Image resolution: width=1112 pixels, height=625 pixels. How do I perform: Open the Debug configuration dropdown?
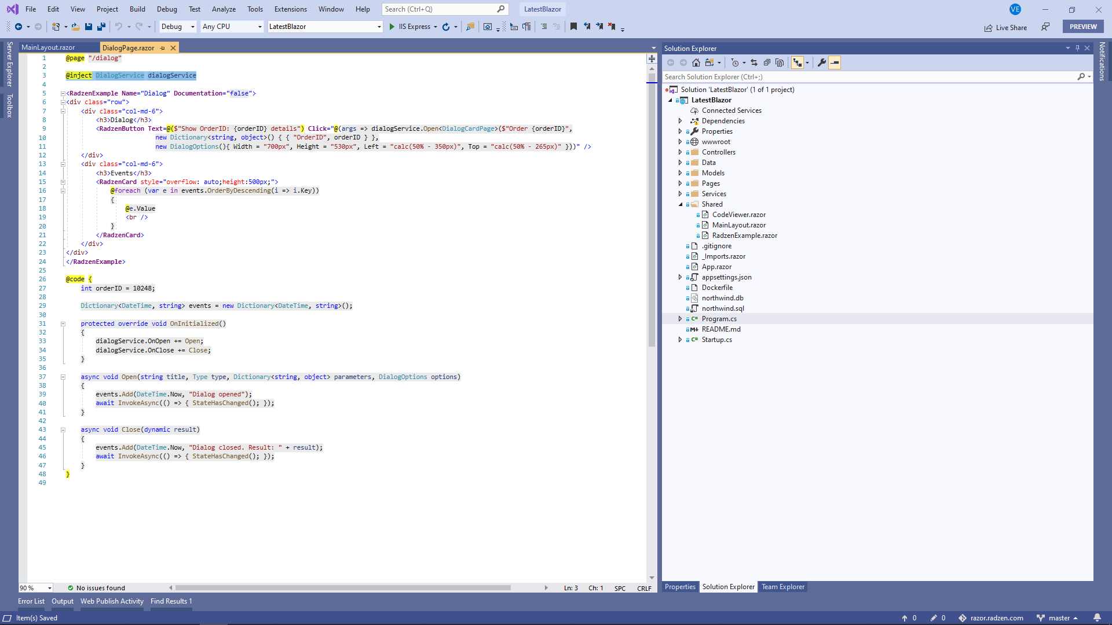[x=178, y=27]
